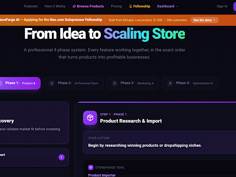Open the Features nav link
Image resolution: width=236 pixels, height=177 pixels.
(x=31, y=6)
